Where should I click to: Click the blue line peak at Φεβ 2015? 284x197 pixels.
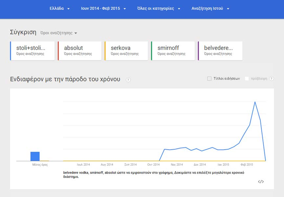tap(255, 102)
